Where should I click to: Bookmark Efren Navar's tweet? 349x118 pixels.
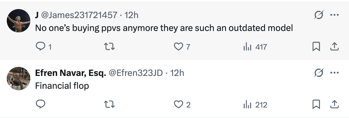tap(316, 104)
